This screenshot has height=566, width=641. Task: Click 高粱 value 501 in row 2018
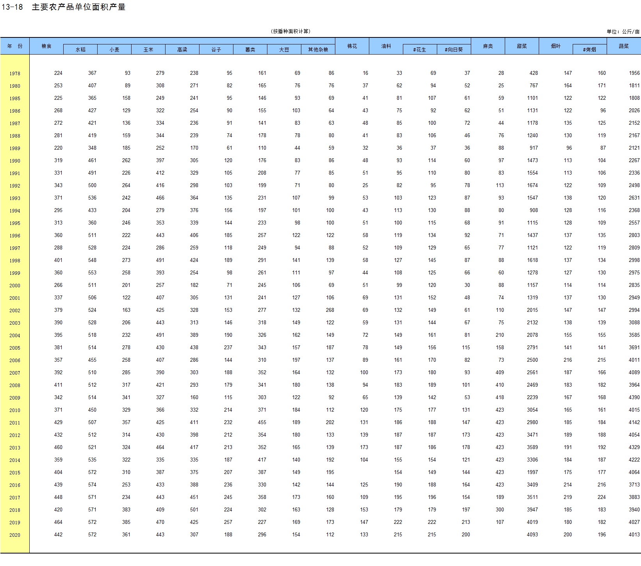click(x=194, y=509)
